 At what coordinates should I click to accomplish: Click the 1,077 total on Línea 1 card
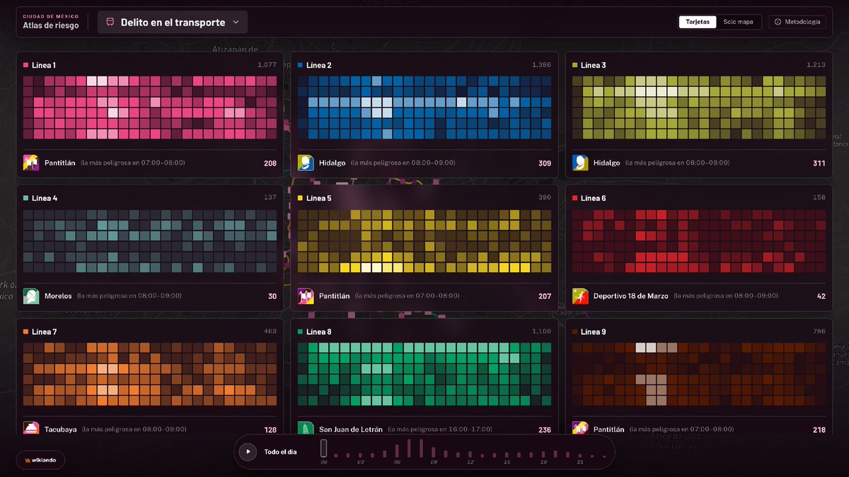tap(267, 65)
